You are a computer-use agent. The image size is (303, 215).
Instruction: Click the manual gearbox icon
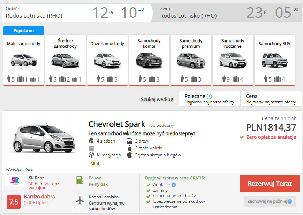point(130,155)
